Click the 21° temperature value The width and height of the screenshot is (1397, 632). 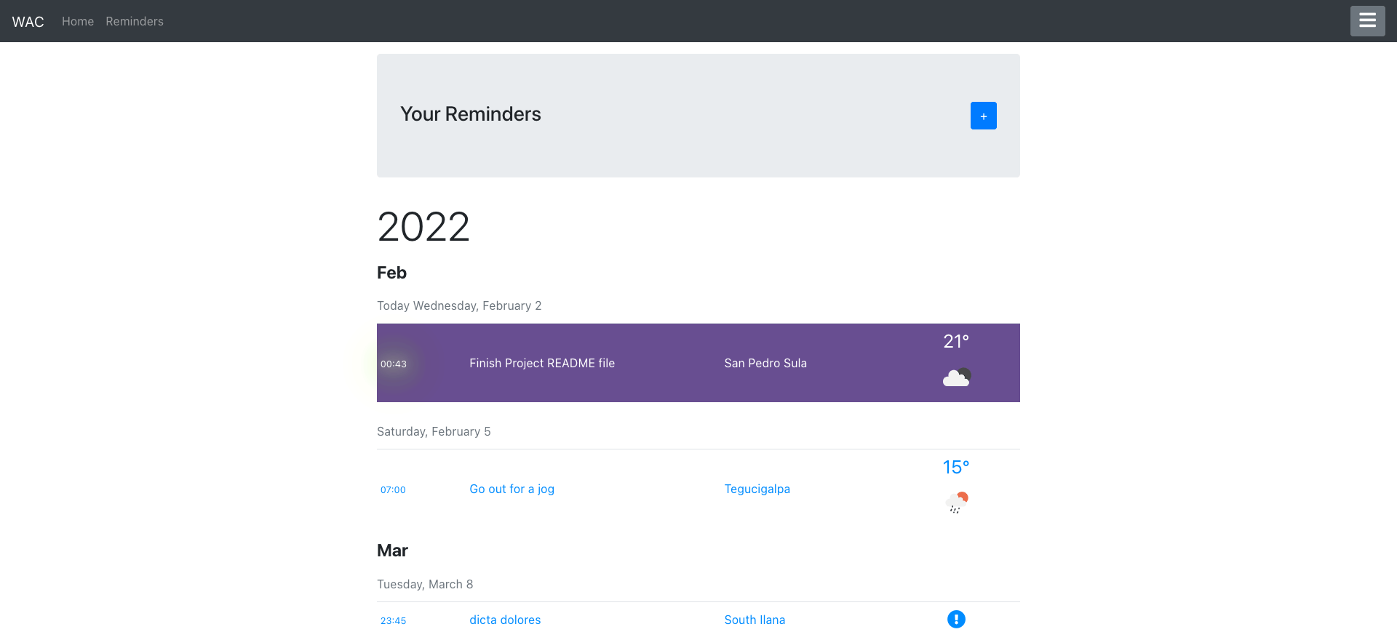click(x=956, y=341)
